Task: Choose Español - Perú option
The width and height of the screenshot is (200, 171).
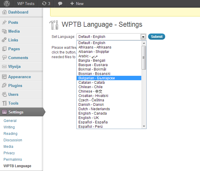Action: (x=109, y=127)
